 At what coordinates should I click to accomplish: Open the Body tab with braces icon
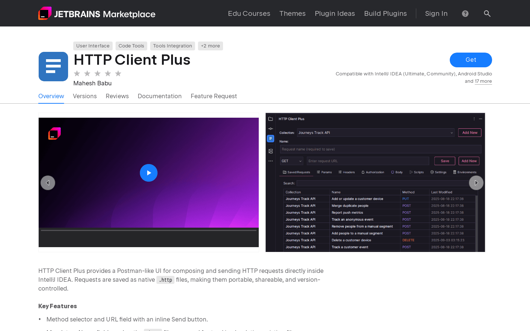point(392,172)
